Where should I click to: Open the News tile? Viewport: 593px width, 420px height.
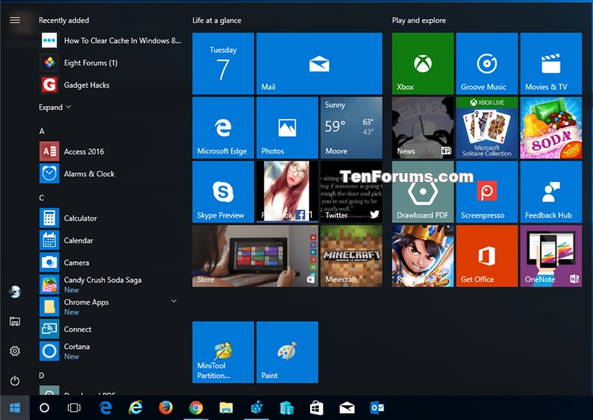(423, 127)
